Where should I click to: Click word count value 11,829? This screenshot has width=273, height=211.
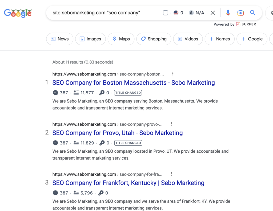coord(87,143)
